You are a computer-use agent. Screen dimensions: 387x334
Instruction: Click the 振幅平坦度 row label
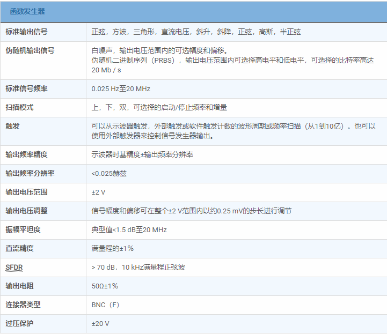pyautogui.click(x=23, y=229)
